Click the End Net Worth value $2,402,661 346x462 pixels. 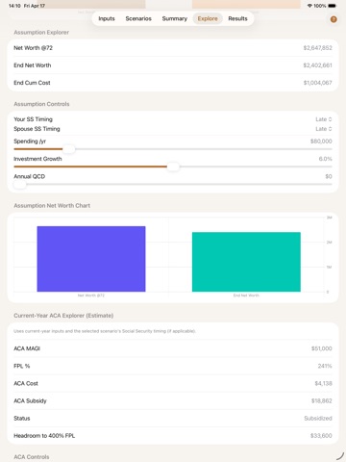point(317,65)
